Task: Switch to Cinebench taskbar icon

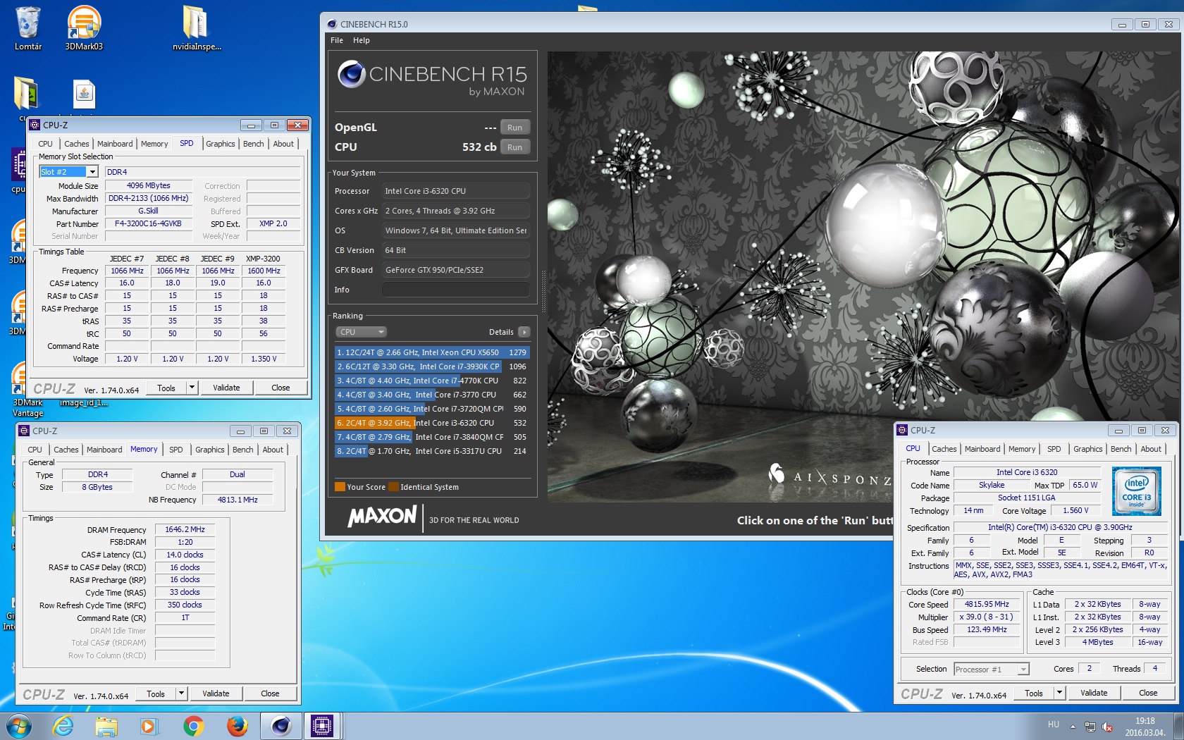Action: point(280,726)
